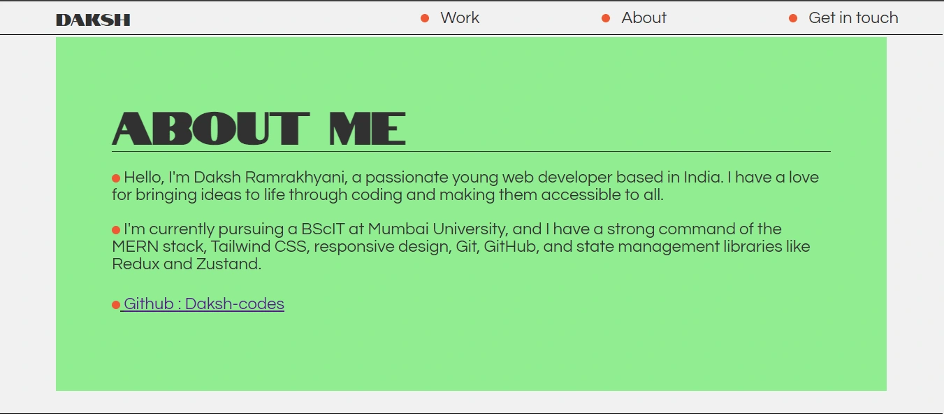This screenshot has height=414, width=944.
Task: Click the orange bullet before Github link
Action: point(116,305)
